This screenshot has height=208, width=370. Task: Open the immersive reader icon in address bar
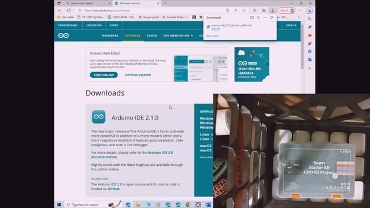coord(227,10)
